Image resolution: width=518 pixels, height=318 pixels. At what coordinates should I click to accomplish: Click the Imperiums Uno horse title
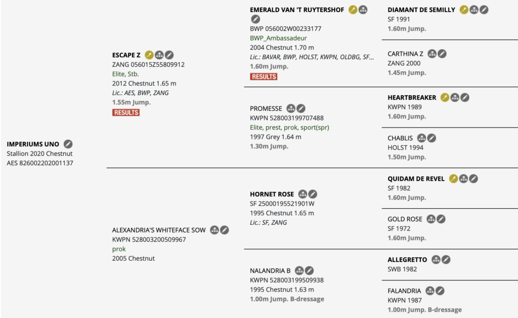tap(33, 144)
